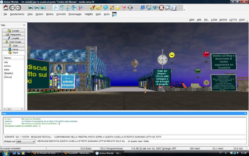Trigger the FEL. gesture button
The image size is (249, 156).
click(206, 20)
